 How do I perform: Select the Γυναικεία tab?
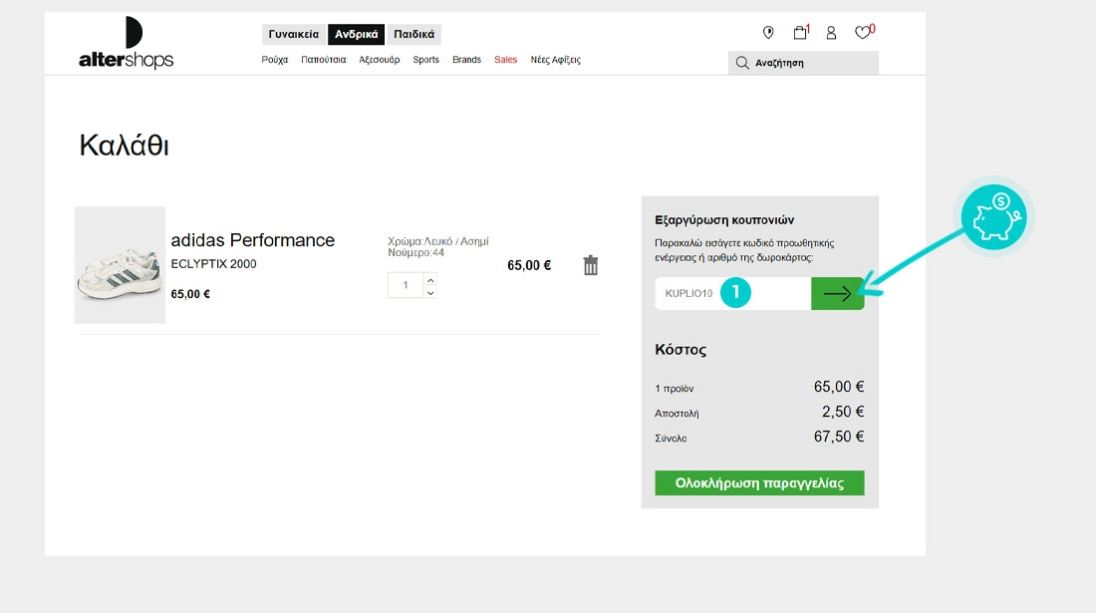[x=294, y=34]
